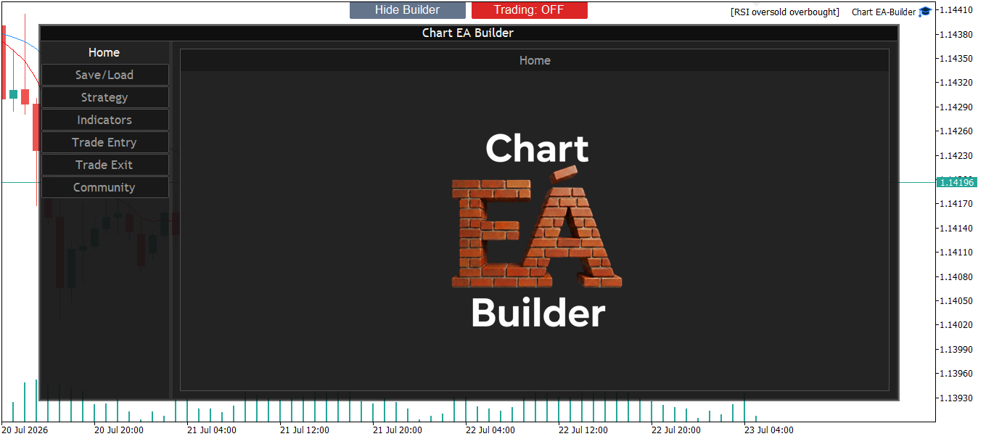
Task: Click the current price tag 1.14196
Action: [956, 182]
